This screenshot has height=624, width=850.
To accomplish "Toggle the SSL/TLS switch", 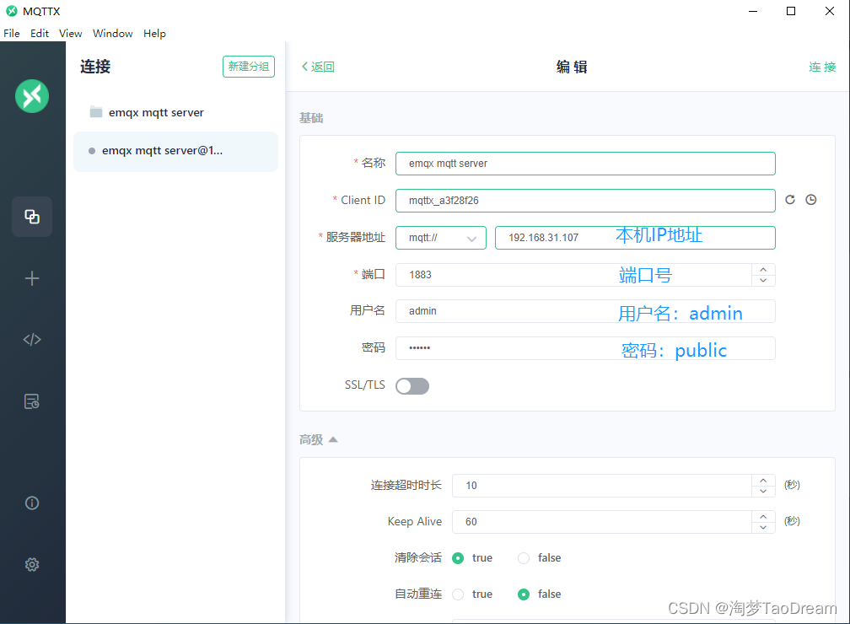I will coord(412,386).
